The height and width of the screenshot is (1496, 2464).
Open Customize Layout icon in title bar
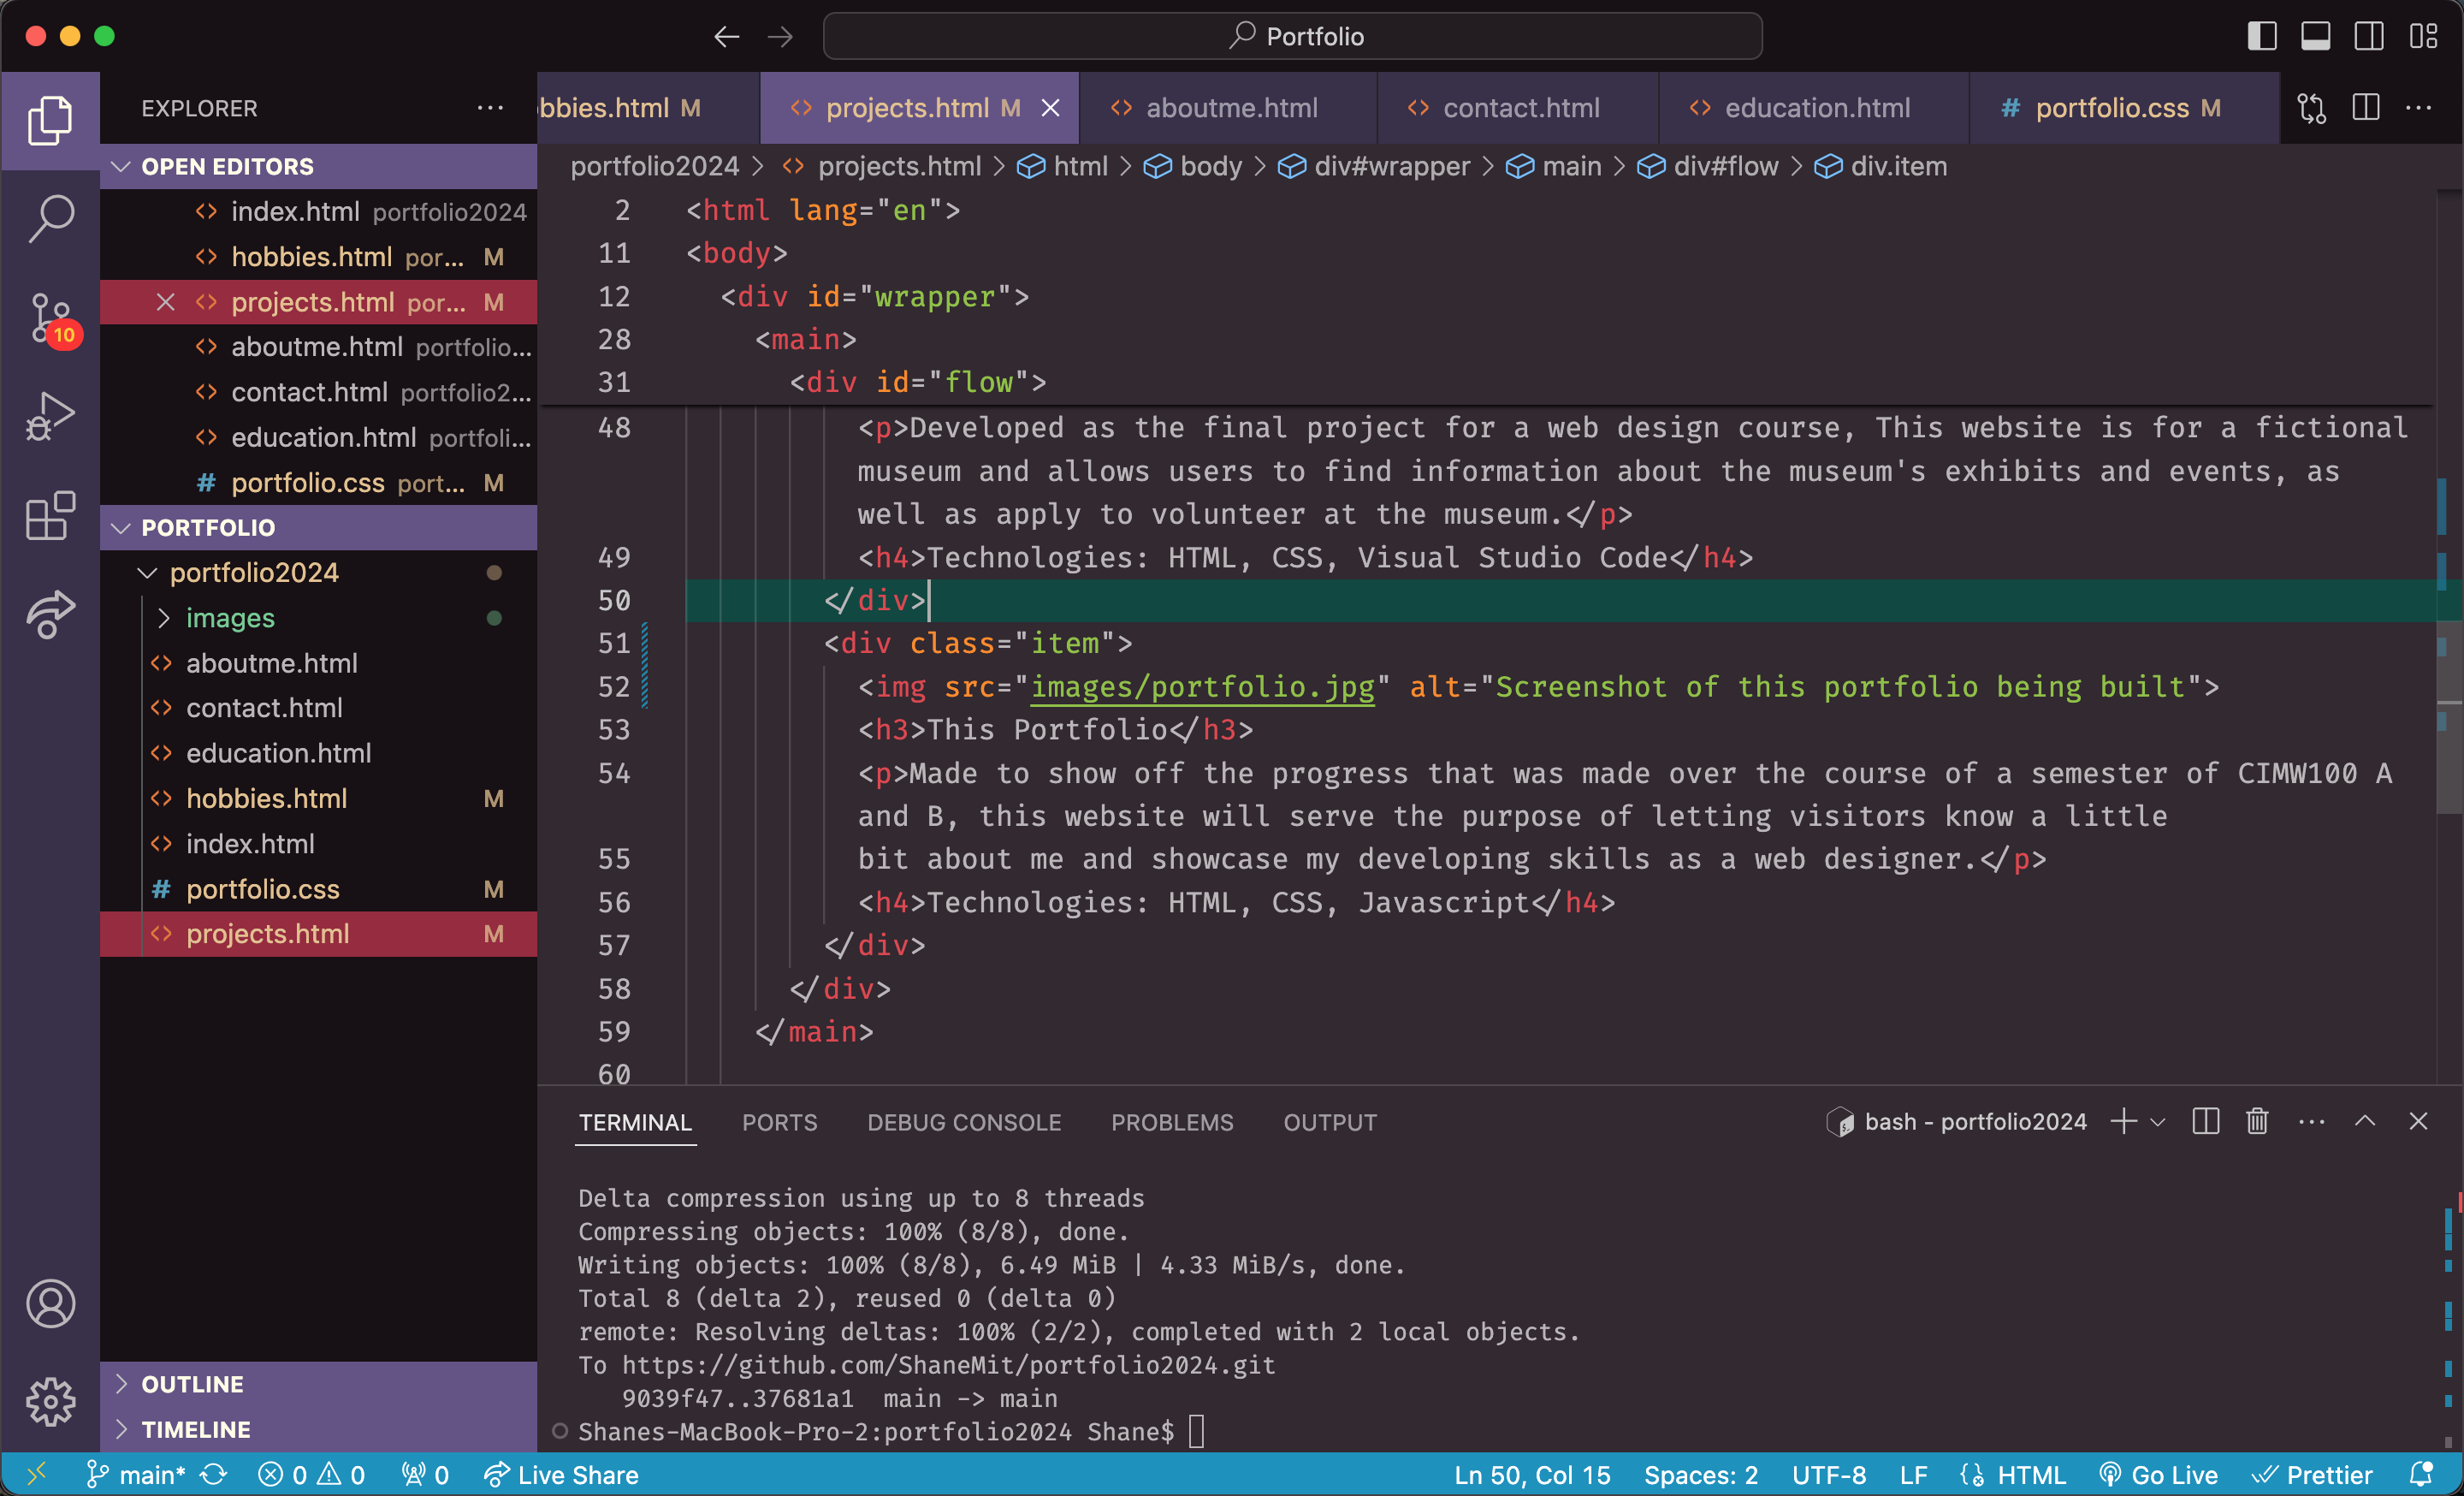point(2423,37)
